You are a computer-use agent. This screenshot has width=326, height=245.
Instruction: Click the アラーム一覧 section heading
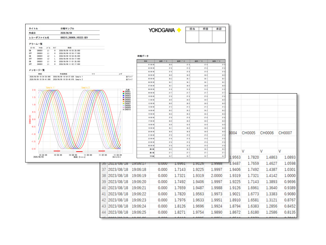(x=35, y=44)
